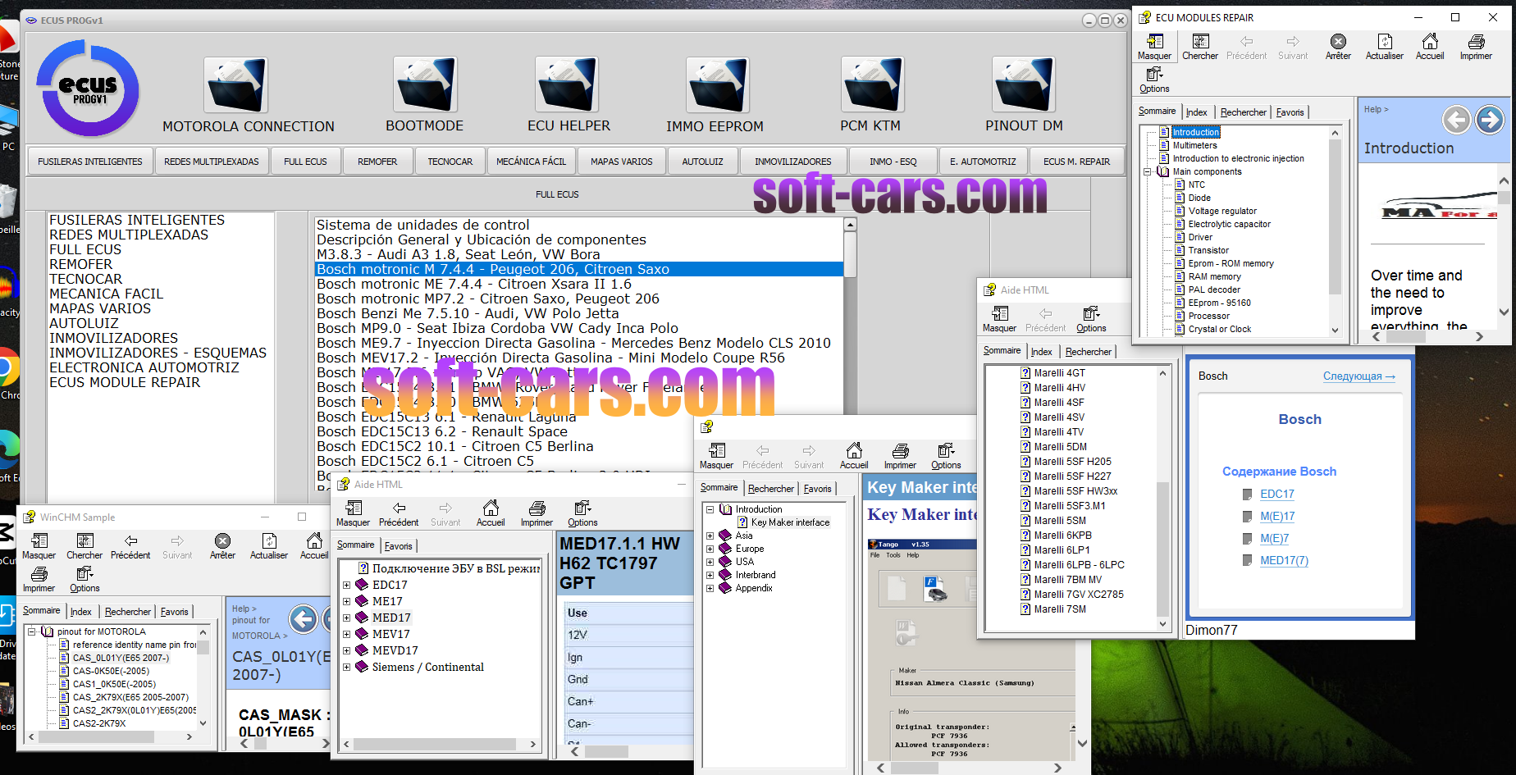Follow the Следующая link in Bosch page
1516x775 pixels.
click(1358, 376)
